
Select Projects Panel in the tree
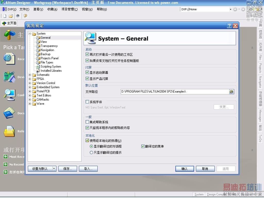[x=49, y=58]
